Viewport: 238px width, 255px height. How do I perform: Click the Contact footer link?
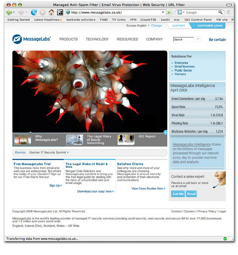(176, 211)
